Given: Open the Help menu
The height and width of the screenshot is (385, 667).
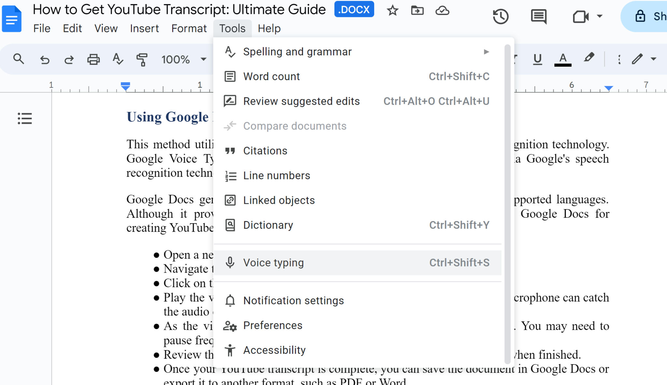Looking at the screenshot, I should pos(269,28).
